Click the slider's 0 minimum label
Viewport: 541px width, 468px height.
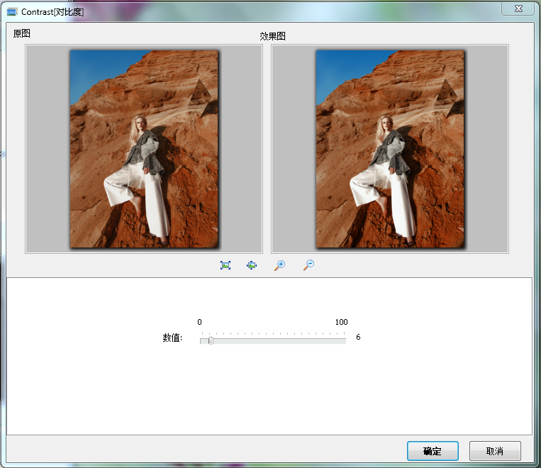point(199,322)
